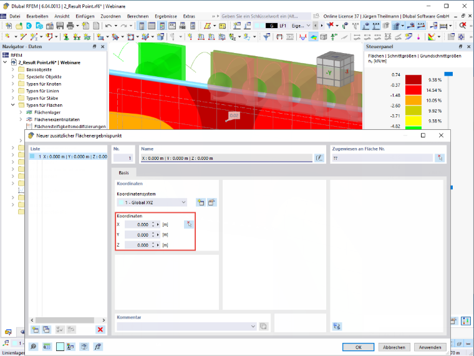Image resolution: width=474 pixels, height=356 pixels.
Task: Open coordinate system library icon
Action: pos(211,202)
